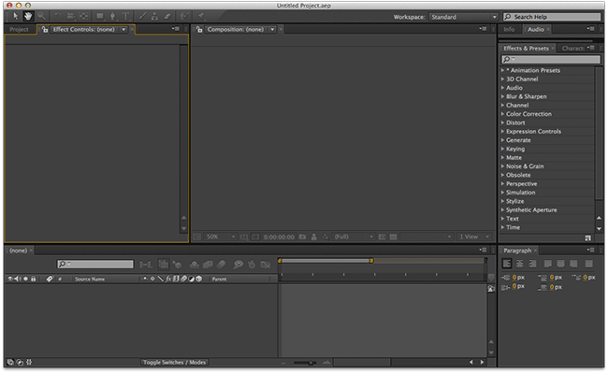Select the Pen tool
608x373 pixels.
pos(113,16)
